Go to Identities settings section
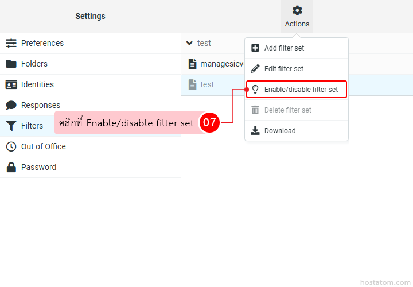 tap(37, 84)
